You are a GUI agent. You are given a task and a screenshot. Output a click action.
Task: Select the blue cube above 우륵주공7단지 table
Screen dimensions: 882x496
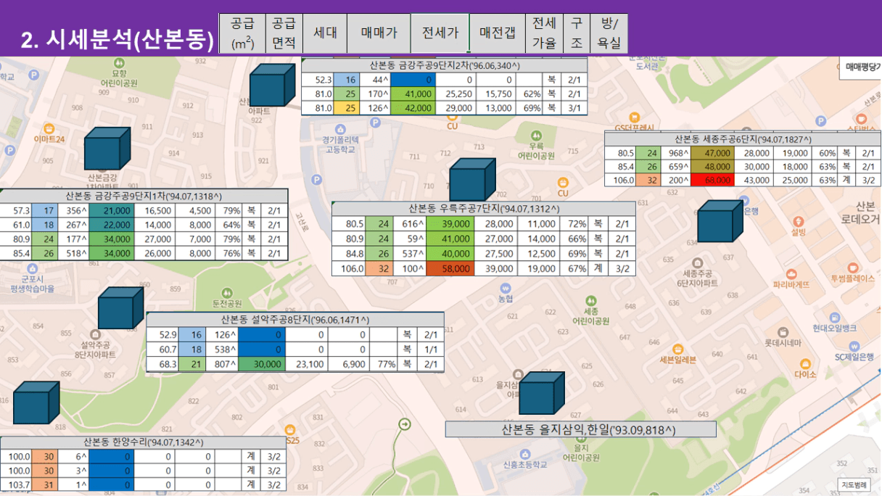coord(472,179)
